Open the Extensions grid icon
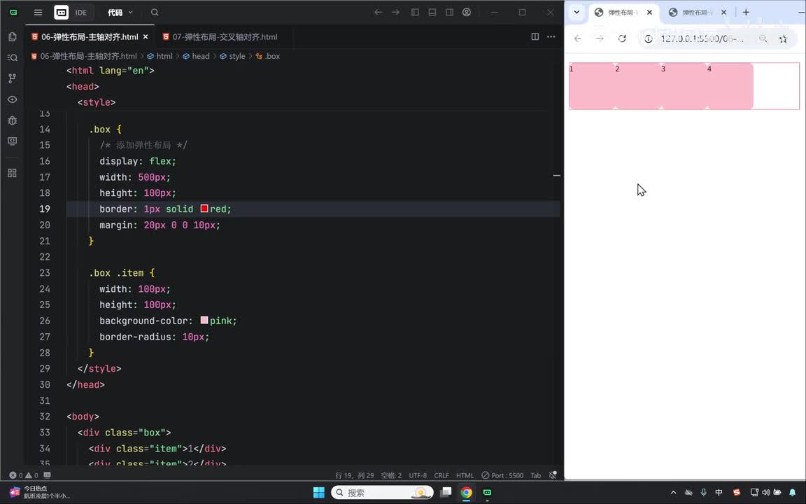This screenshot has width=806, height=504. point(13,174)
